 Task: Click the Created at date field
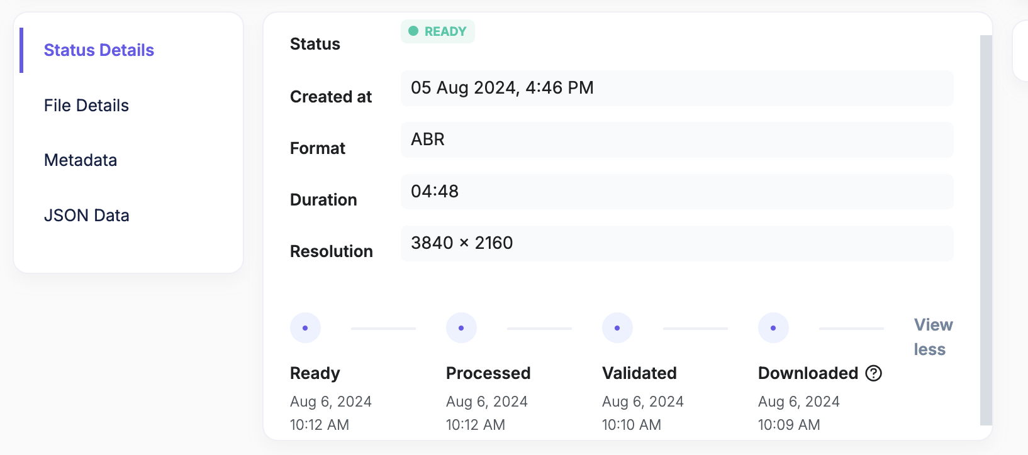(677, 88)
